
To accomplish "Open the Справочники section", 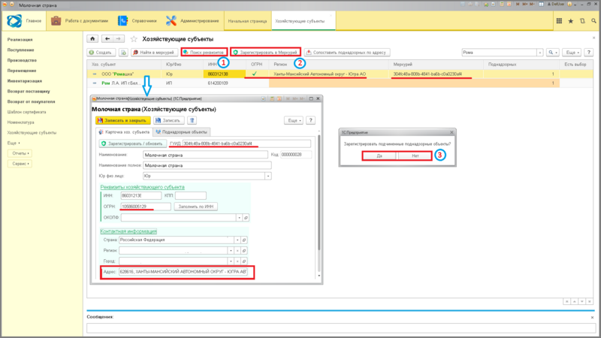I will coord(137,21).
